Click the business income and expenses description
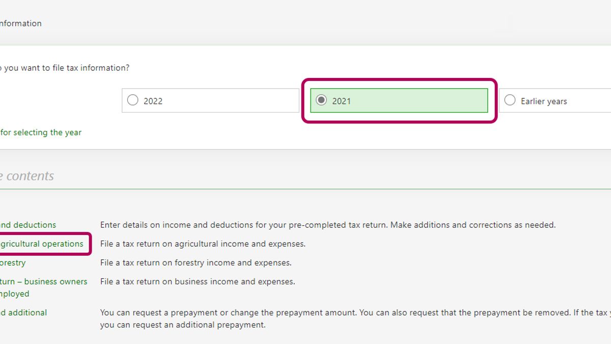Image resolution: width=611 pixels, height=344 pixels. point(198,281)
